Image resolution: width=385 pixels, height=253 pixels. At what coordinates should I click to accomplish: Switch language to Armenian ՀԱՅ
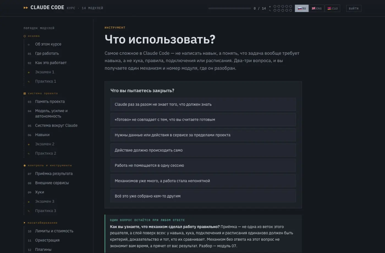tap(332, 8)
